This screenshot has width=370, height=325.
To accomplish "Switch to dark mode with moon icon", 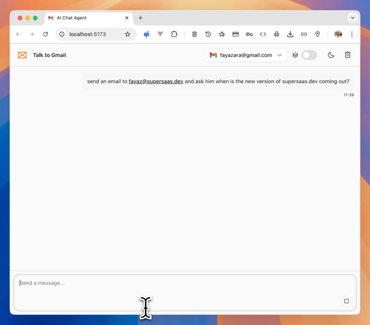I will pos(331,55).
